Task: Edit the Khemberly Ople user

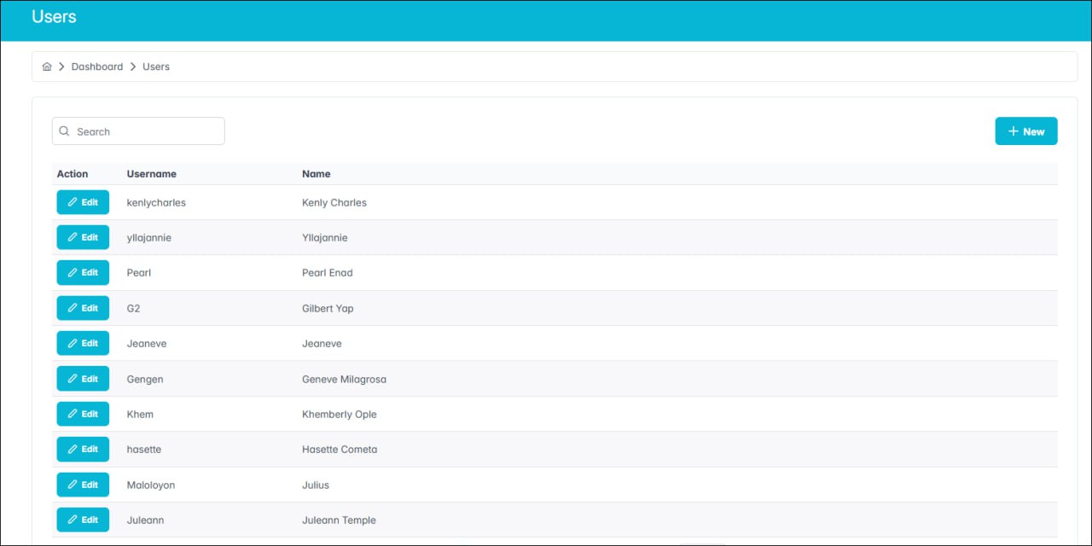Action: click(83, 414)
